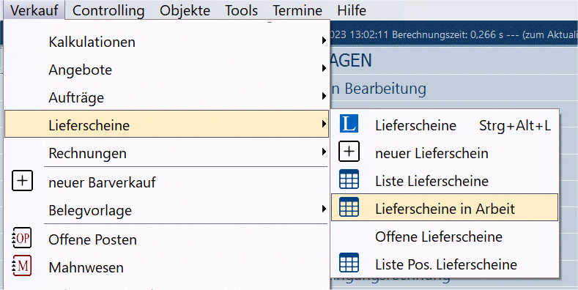Click the plus icon beside neuer Barverkauf

tap(22, 181)
